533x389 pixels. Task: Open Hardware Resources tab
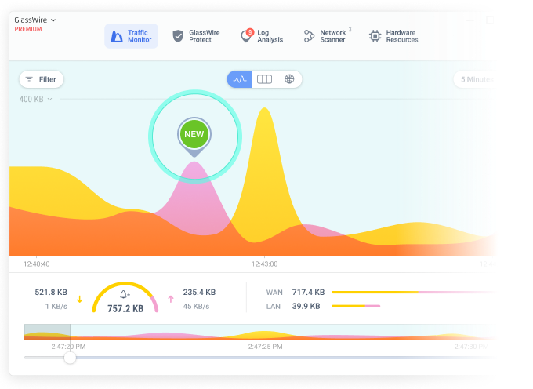click(393, 36)
